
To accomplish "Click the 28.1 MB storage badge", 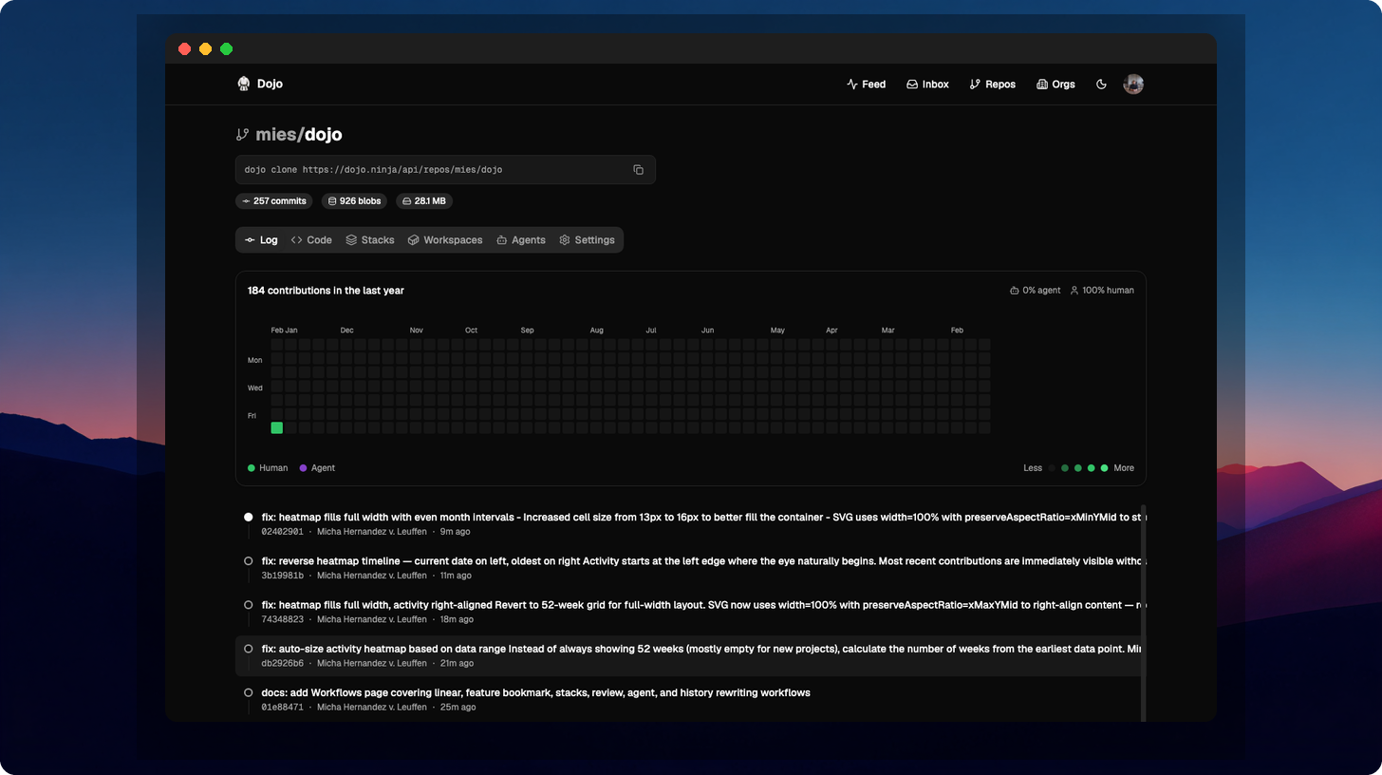I will tap(424, 200).
